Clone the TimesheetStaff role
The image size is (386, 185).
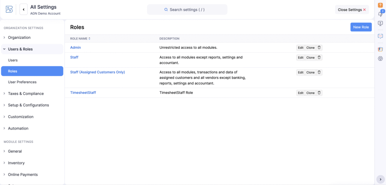tap(311, 93)
